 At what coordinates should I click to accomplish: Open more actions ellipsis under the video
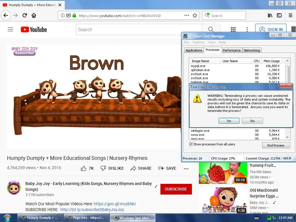(186, 169)
